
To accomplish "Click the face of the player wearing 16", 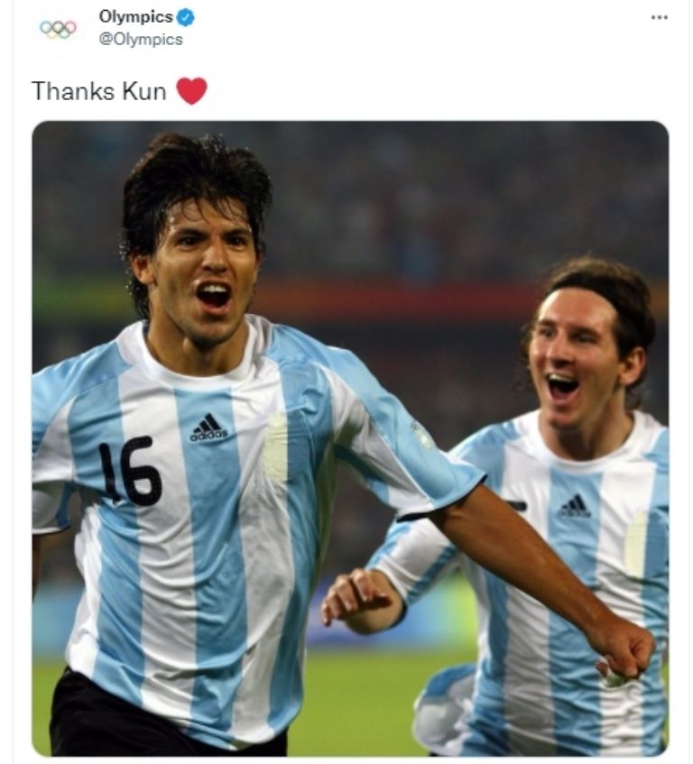I will pos(206,271).
